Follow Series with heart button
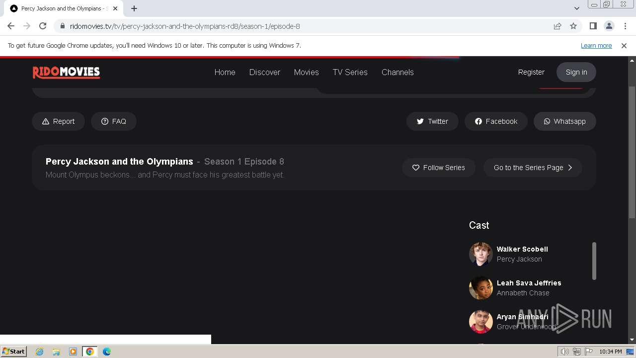Viewport: 636px width, 358px height. tap(439, 168)
